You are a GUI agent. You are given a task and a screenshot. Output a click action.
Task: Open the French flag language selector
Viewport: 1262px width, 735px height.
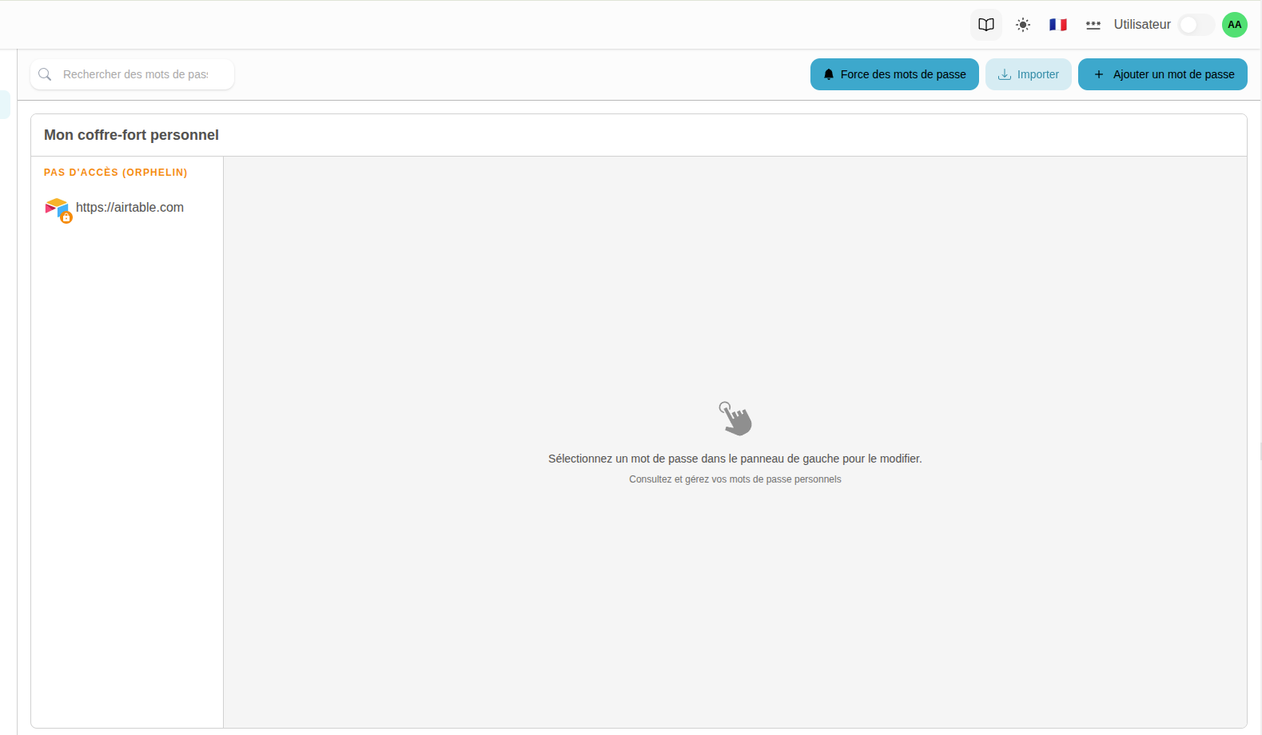(x=1057, y=25)
